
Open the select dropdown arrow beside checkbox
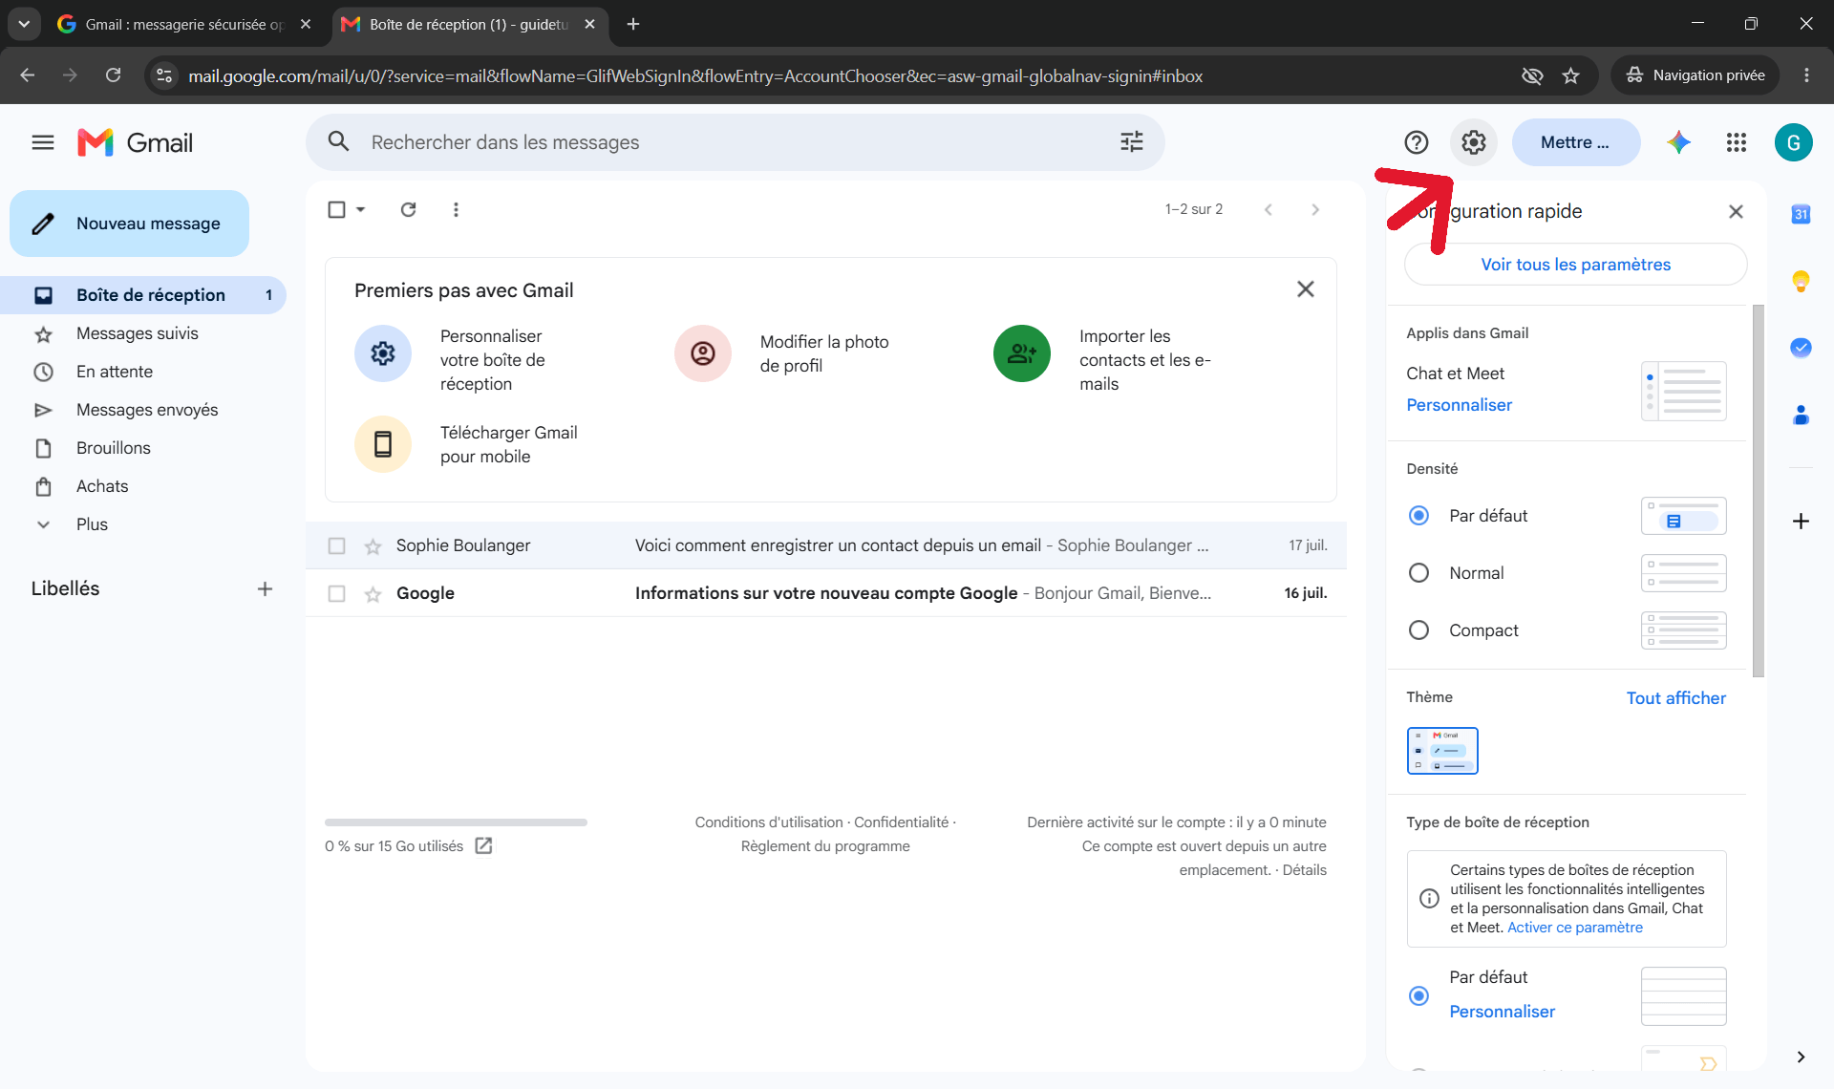(360, 209)
